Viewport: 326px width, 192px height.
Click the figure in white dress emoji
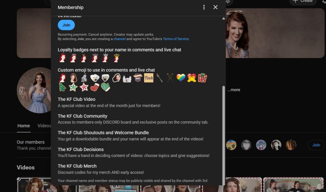tap(84, 78)
